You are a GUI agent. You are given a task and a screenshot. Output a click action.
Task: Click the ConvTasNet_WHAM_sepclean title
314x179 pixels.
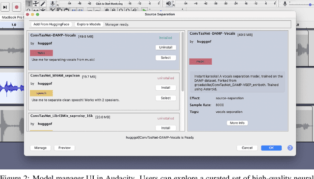click(x=55, y=76)
